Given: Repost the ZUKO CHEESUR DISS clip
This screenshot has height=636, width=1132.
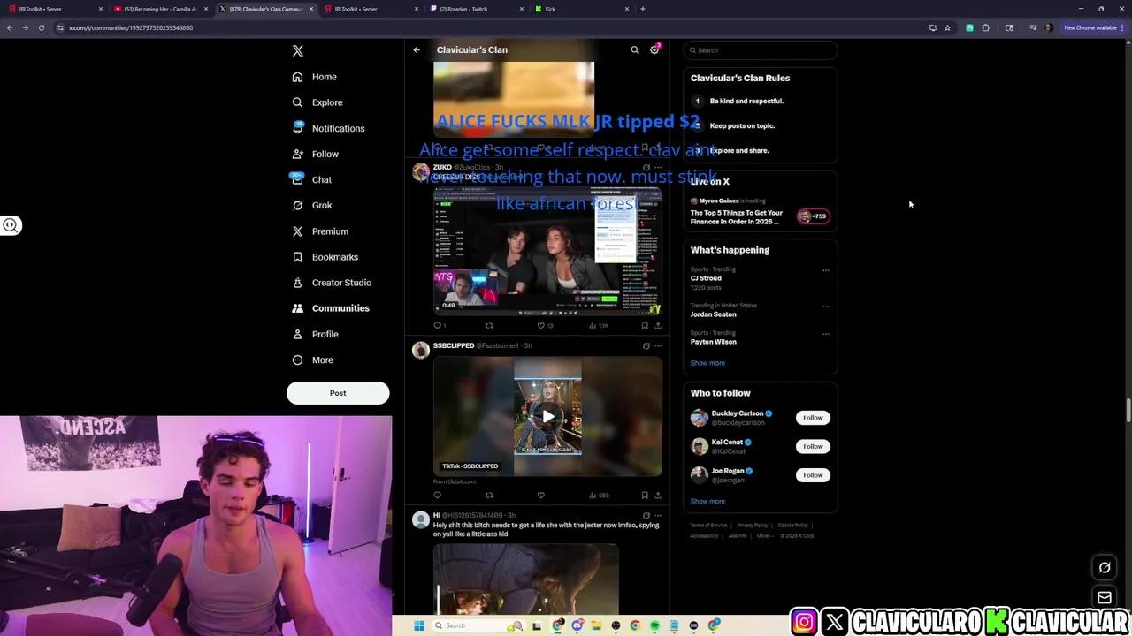Looking at the screenshot, I should pos(489,325).
